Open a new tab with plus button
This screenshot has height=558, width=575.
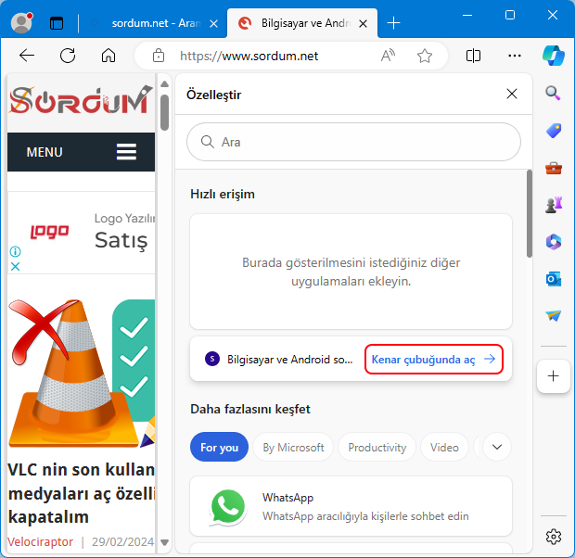(x=393, y=23)
